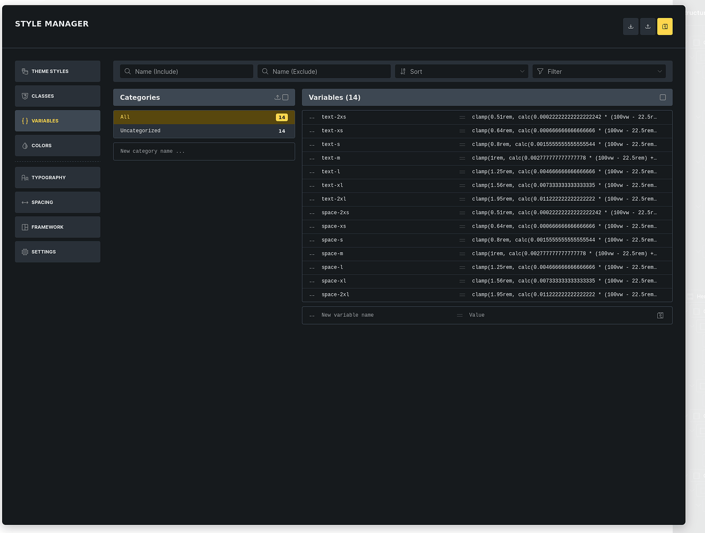Click the New category name input field

click(x=204, y=151)
